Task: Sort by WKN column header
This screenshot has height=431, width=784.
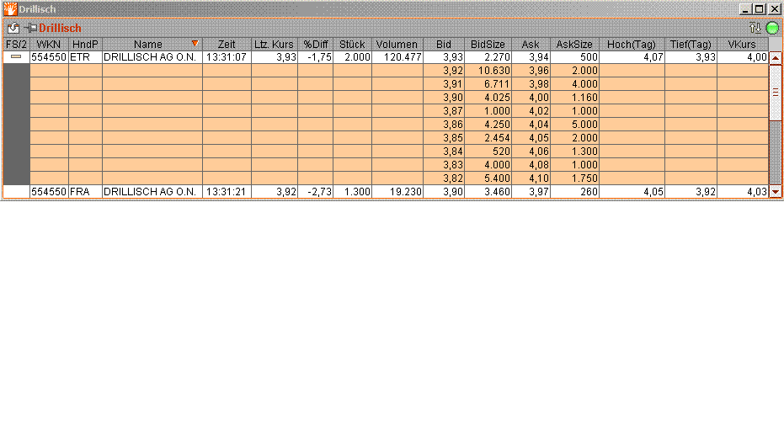Action: click(x=49, y=44)
